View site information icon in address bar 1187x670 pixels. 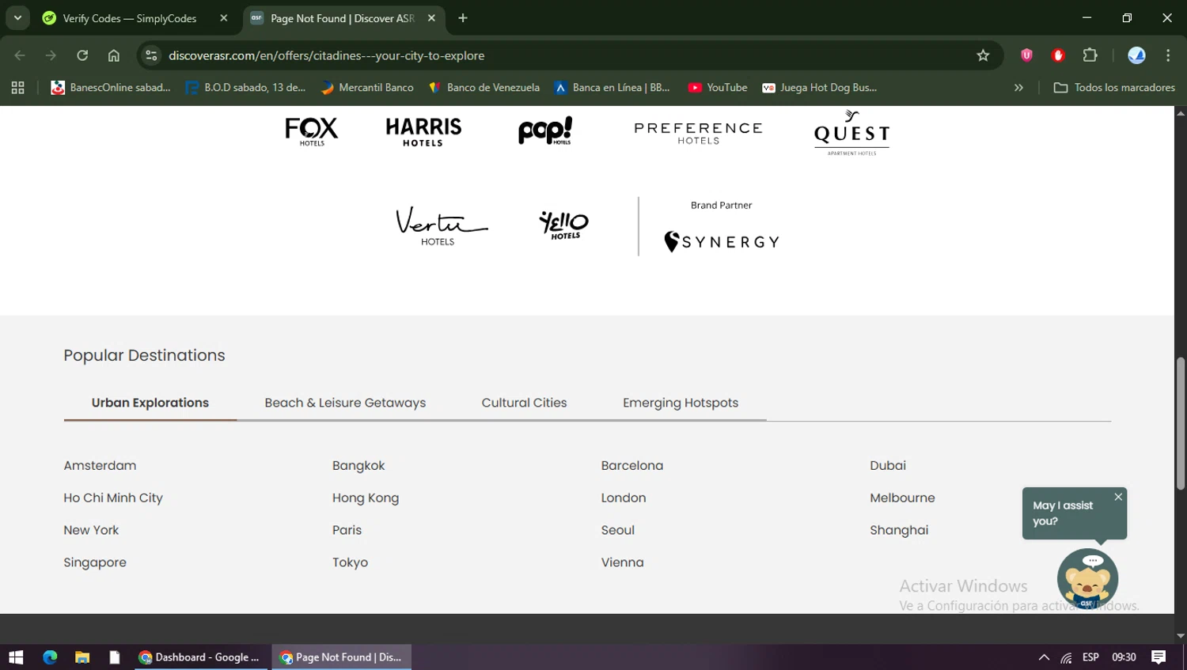[x=151, y=55]
